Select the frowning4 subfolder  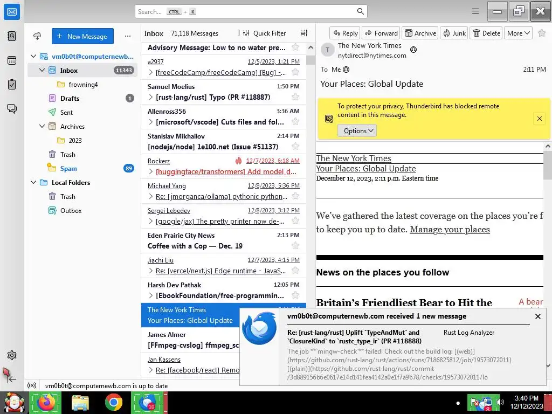coord(83,85)
